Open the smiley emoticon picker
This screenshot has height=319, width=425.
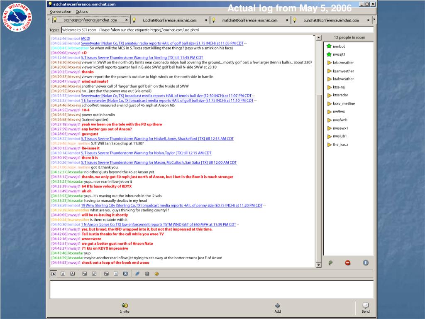156,274
